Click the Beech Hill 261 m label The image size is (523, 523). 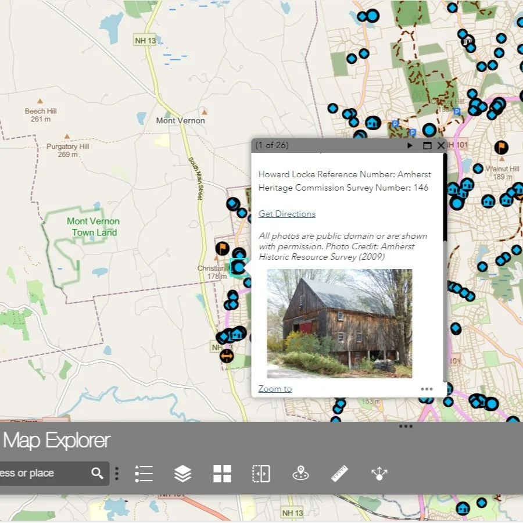[x=41, y=114]
